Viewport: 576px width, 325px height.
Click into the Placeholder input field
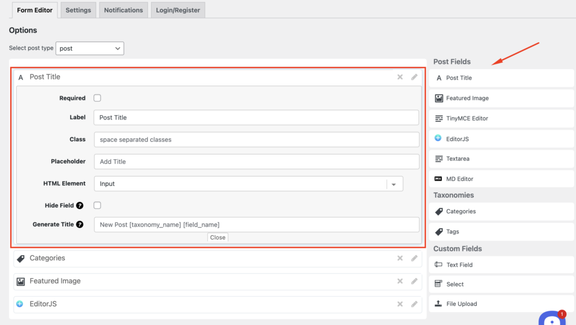(256, 162)
